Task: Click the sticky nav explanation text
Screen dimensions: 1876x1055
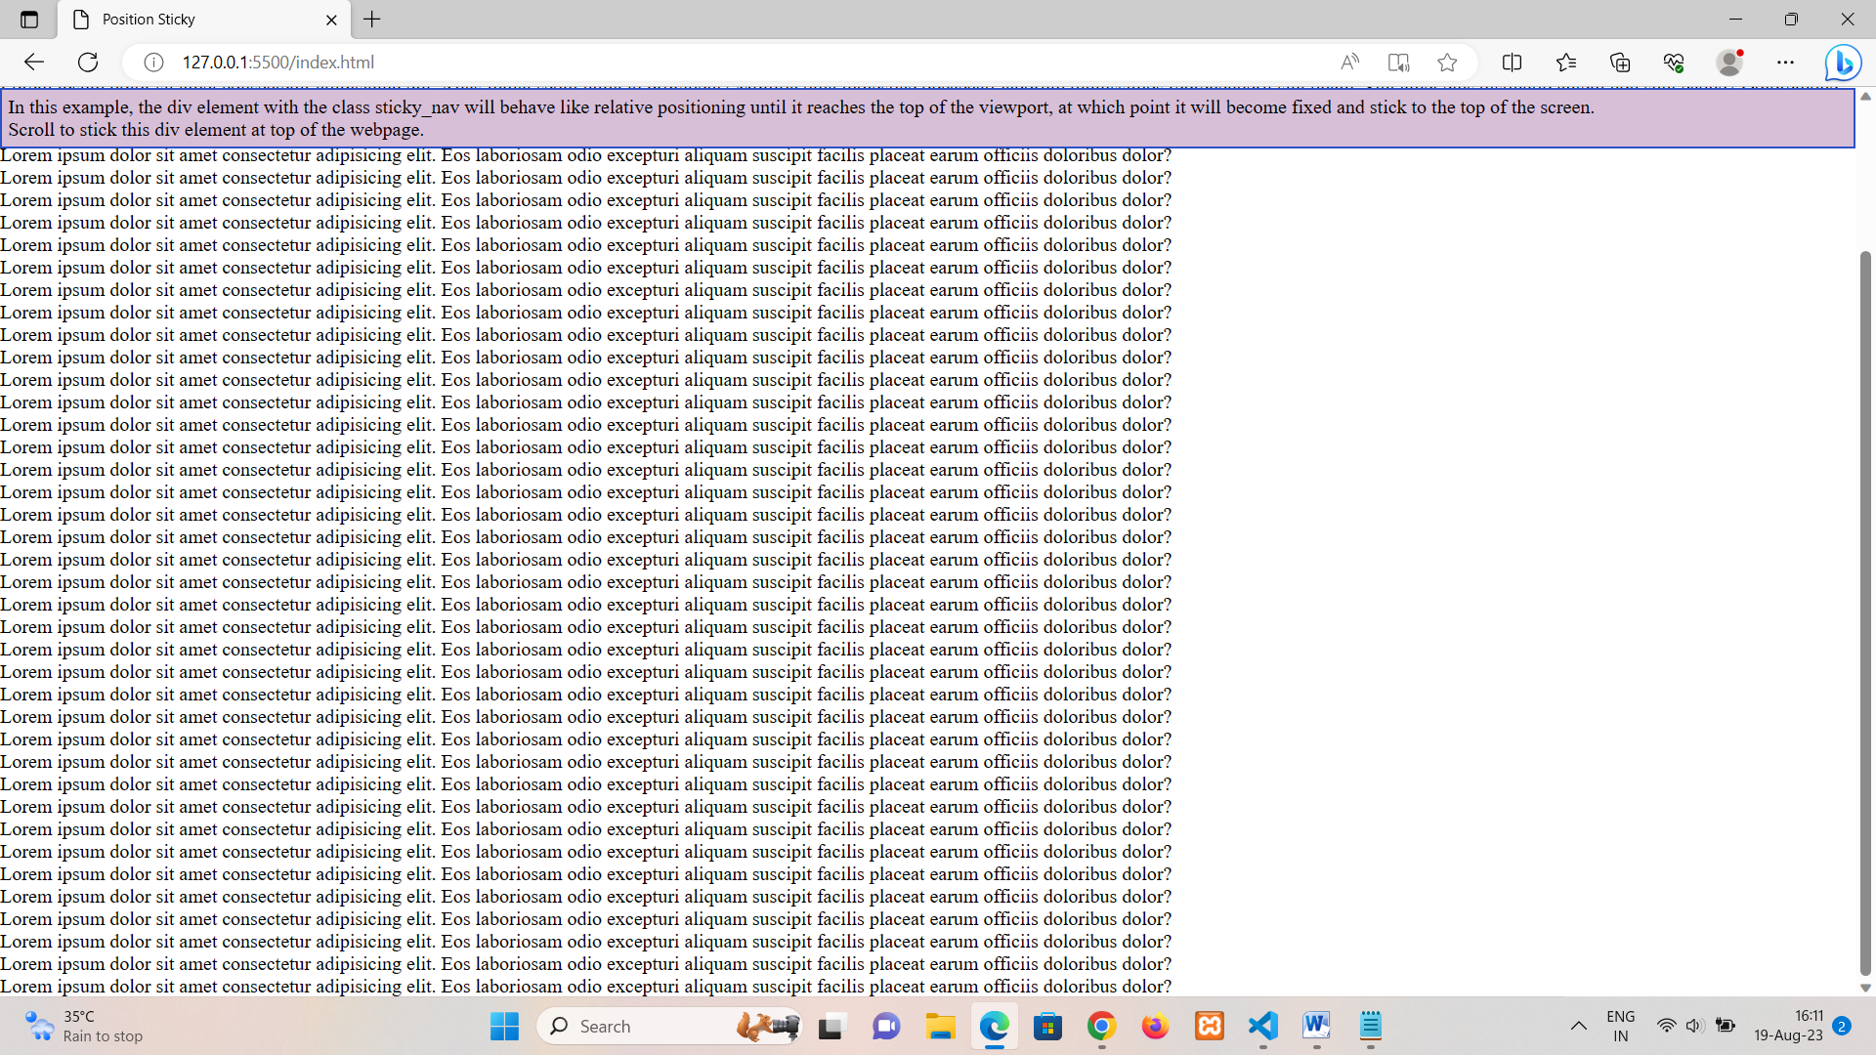Action: click(x=801, y=118)
